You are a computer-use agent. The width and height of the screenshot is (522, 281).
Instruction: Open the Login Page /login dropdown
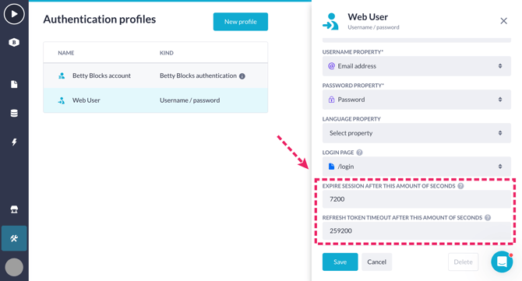point(417,167)
